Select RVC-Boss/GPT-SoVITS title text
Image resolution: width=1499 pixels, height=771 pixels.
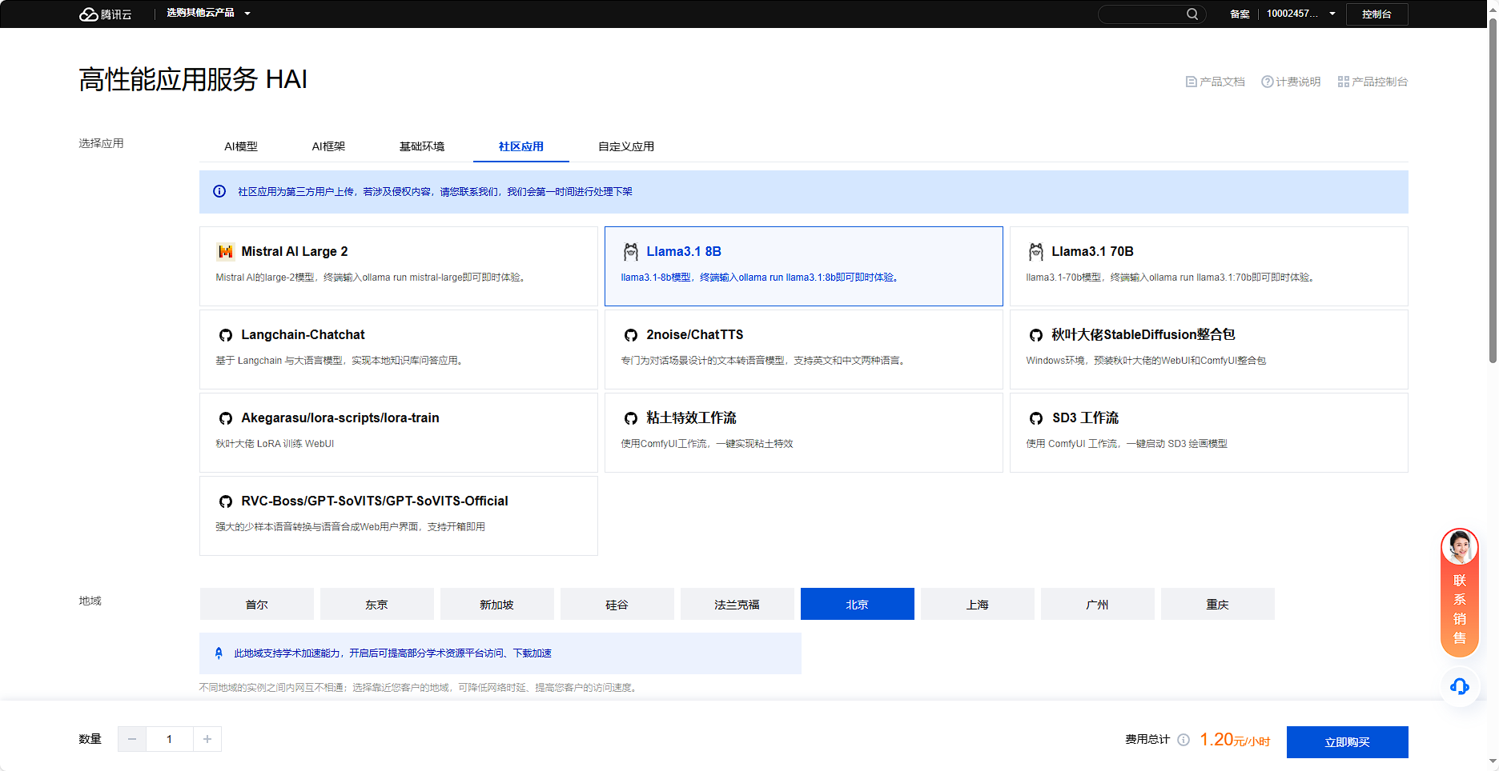[x=375, y=501]
